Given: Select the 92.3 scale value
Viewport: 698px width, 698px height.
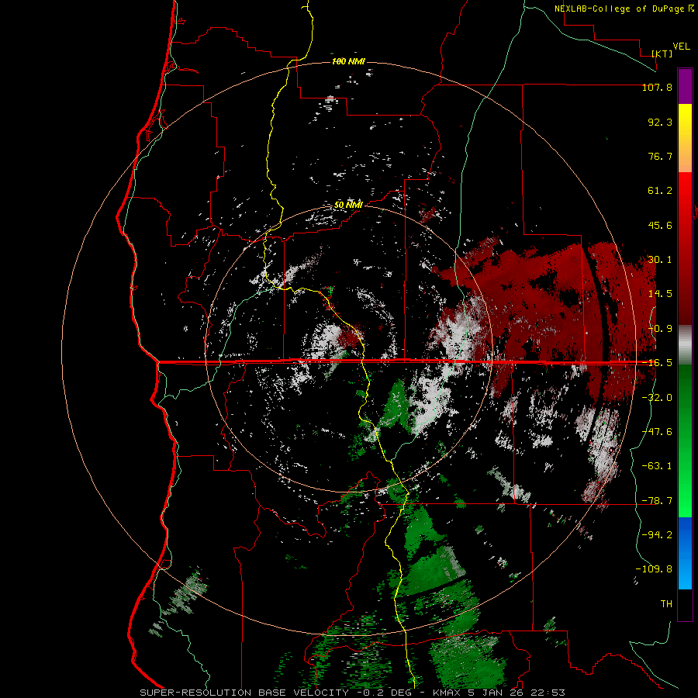Looking at the screenshot, I should [x=660, y=122].
